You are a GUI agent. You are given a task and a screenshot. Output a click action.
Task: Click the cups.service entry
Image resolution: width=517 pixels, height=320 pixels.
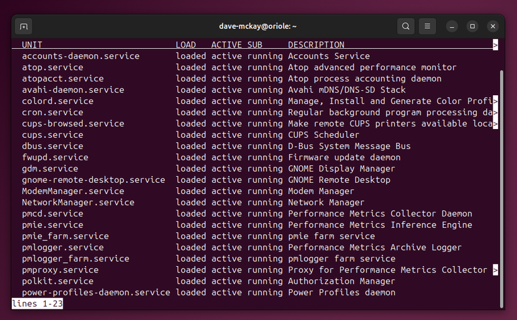click(x=53, y=135)
